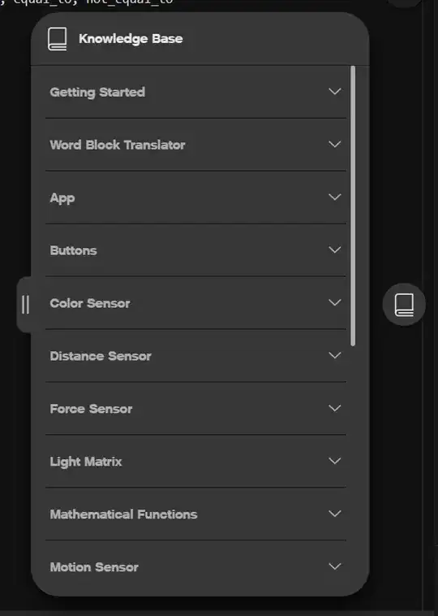Open the Force Sensor chevron
This screenshot has height=616, width=438.
tap(334, 408)
